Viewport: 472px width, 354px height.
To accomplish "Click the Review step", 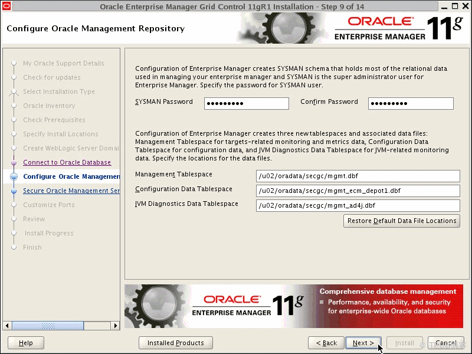I will tap(34, 219).
